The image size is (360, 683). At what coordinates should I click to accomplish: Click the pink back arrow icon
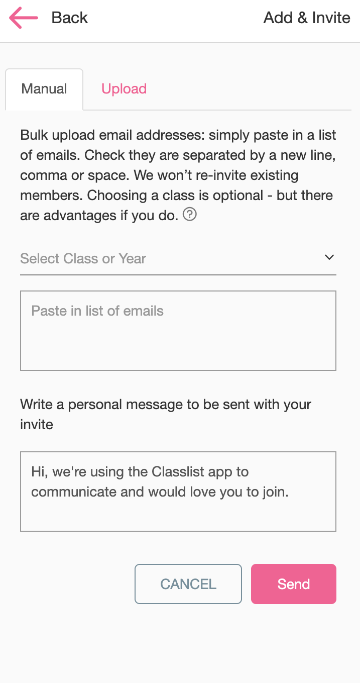24,18
